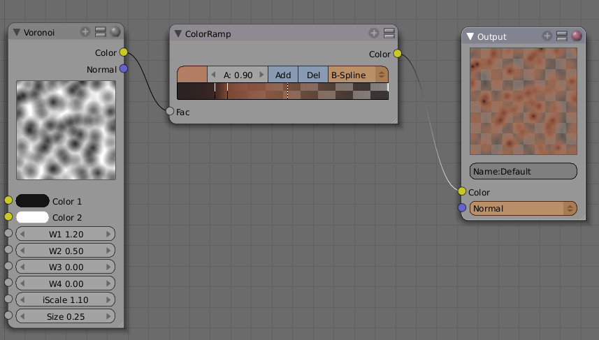This screenshot has height=340, width=599.
Task: Increase W4 with the right arrow
Action: coord(108,283)
